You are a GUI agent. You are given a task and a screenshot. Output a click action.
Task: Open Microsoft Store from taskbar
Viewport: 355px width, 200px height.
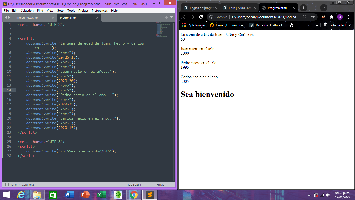[53, 195]
